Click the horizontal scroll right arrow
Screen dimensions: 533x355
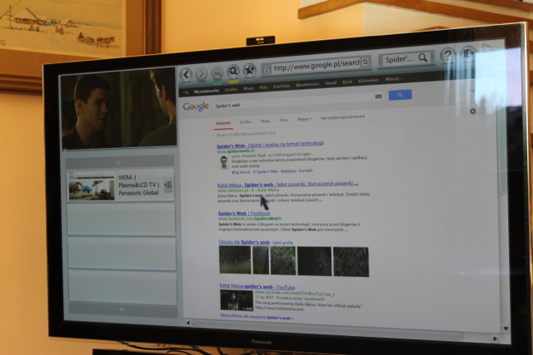click(495, 338)
